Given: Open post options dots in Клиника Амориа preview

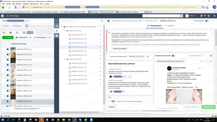Looking at the screenshot, I should click(200, 68).
